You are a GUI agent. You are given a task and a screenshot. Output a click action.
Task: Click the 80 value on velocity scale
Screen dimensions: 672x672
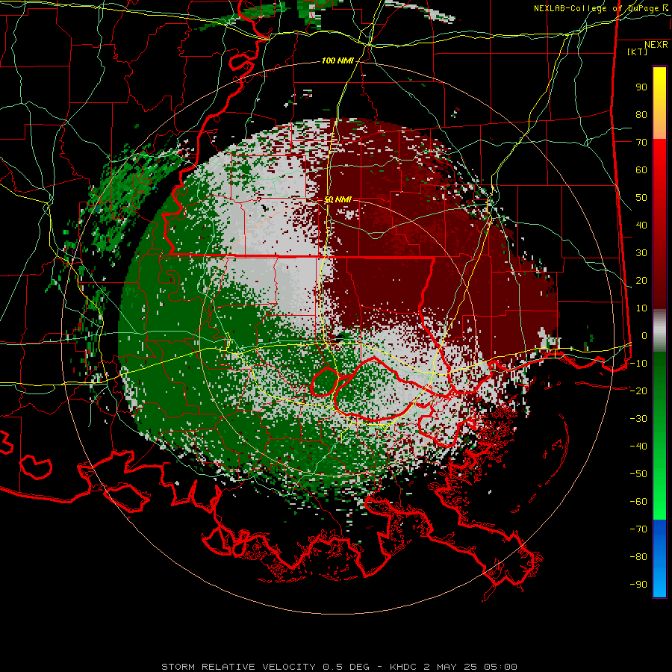(x=641, y=115)
